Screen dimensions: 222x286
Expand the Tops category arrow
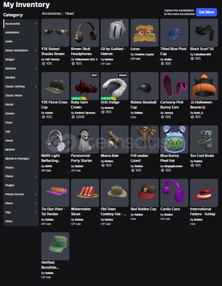click(x=36, y=212)
